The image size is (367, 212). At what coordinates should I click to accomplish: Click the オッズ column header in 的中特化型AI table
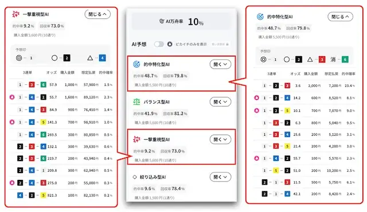[x=295, y=74]
